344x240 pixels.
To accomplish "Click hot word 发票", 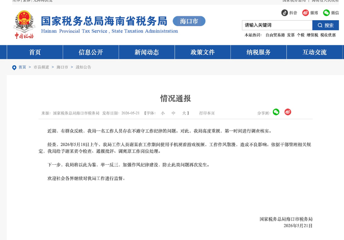I will point(291,35).
